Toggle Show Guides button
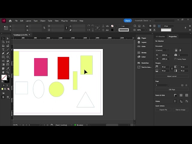The width and height of the screenshot is (192, 144). pyautogui.click(x=175, y=101)
